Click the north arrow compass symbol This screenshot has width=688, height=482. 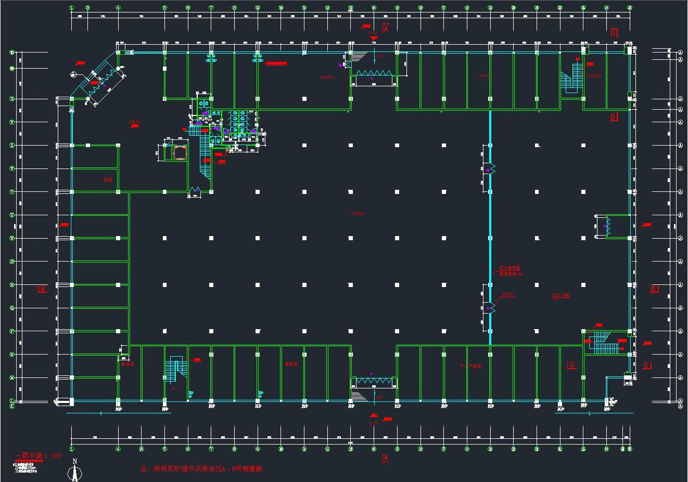tap(75, 471)
